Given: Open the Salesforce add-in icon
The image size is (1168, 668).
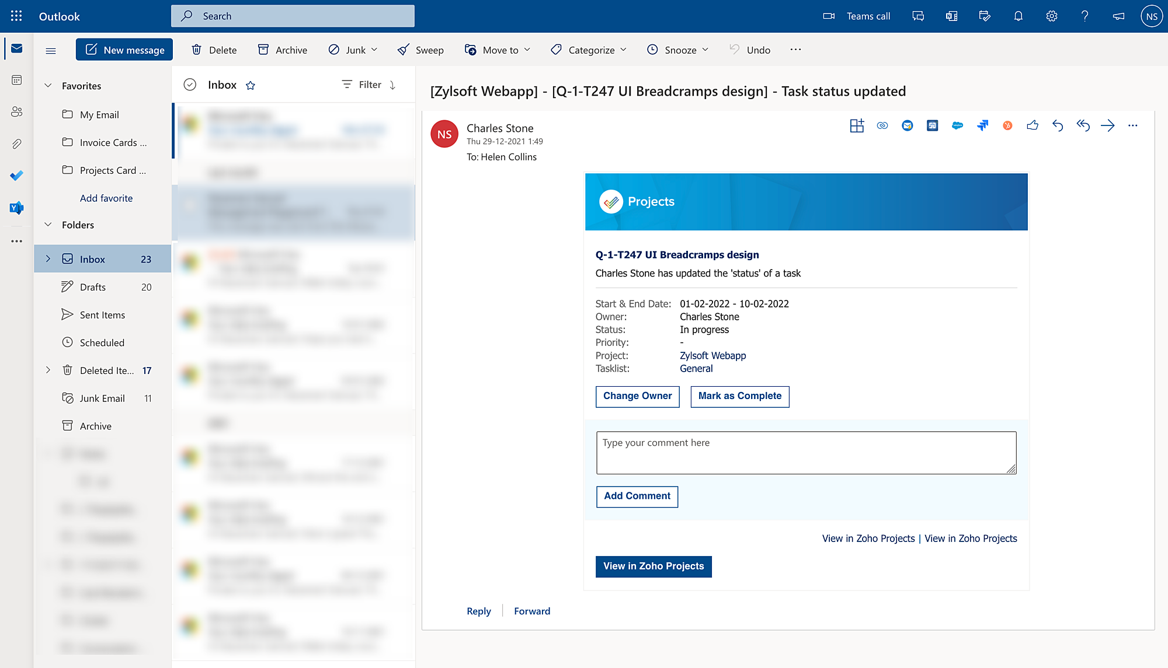Looking at the screenshot, I should click(x=957, y=125).
